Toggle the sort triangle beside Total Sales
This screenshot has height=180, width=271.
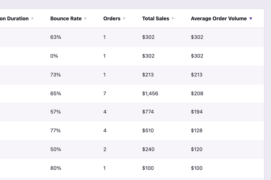tap(173, 18)
